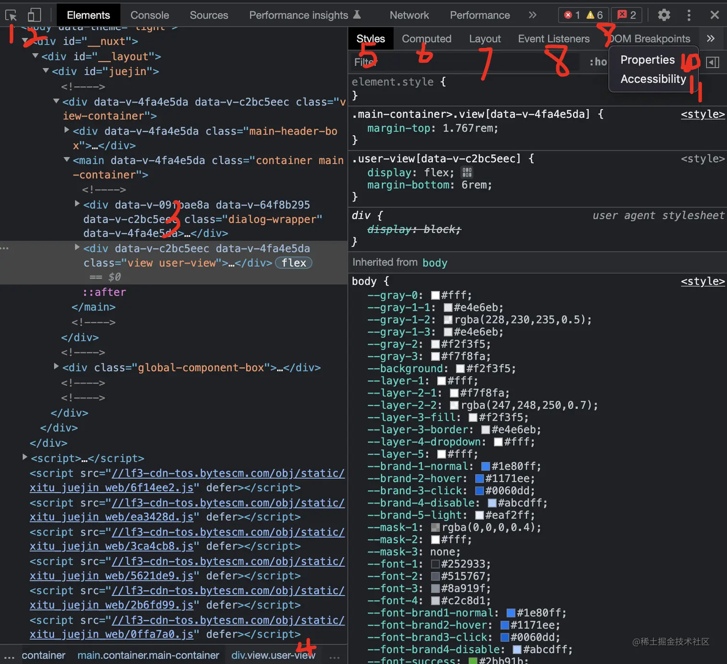727x664 pixels.
Task: Open the flexbox editor icon beside display: flex
Action: [x=467, y=173]
